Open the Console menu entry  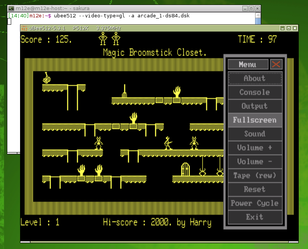tap(255, 92)
